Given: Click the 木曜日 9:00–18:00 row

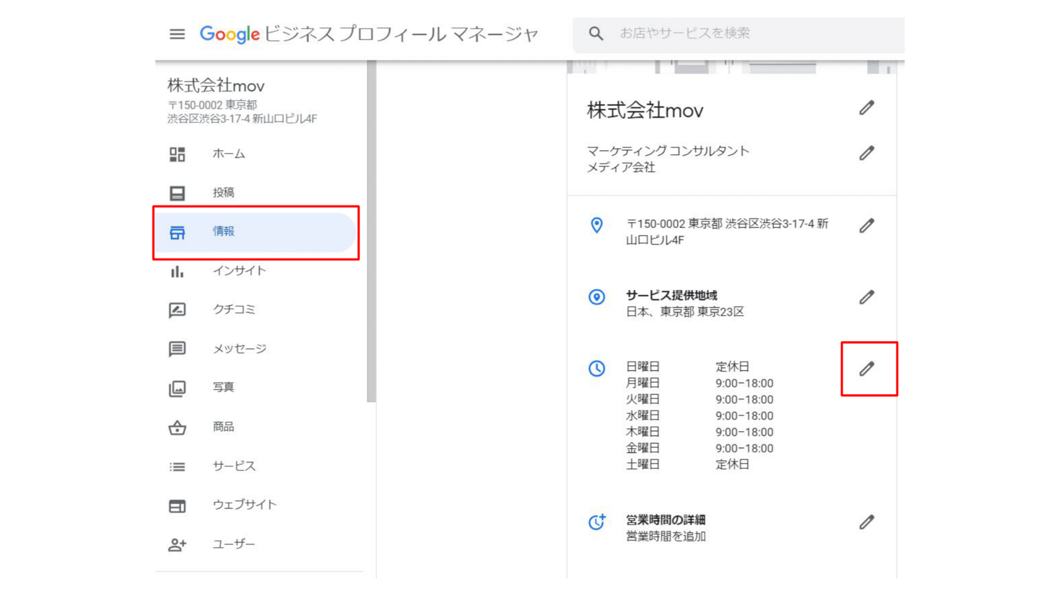Looking at the screenshot, I should click(700, 432).
